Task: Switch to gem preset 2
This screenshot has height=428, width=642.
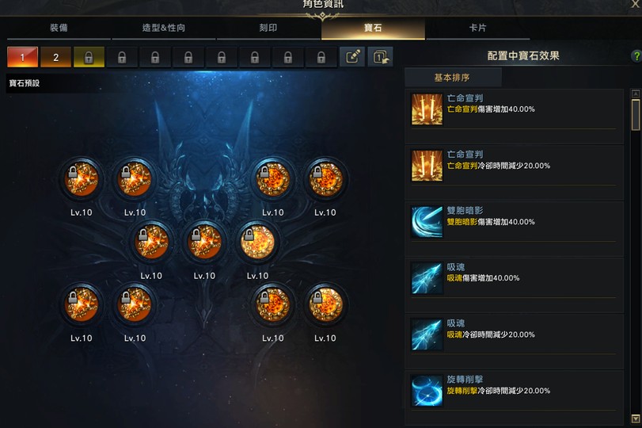Action: point(55,57)
